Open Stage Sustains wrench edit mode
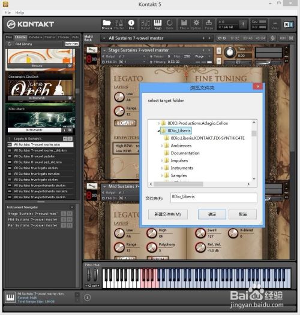This screenshot has height=315, width=300. tap(92, 50)
